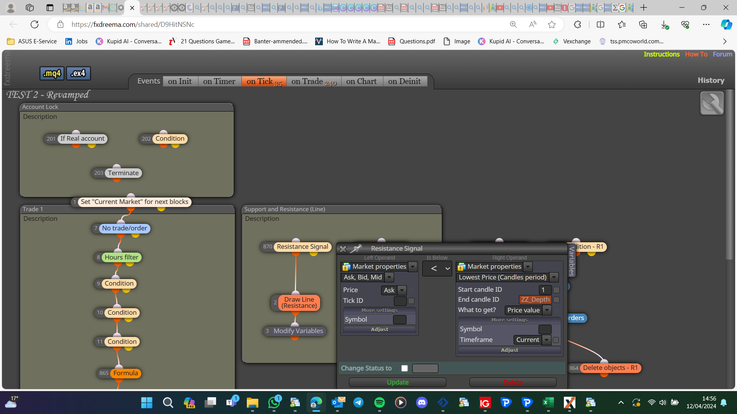Viewport: 737px width, 414px height.
Task: Toggle Split screen icon
Action: (600, 25)
